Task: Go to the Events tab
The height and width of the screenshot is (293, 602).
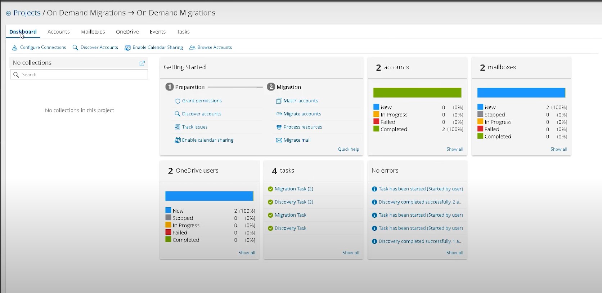Action: click(x=158, y=32)
